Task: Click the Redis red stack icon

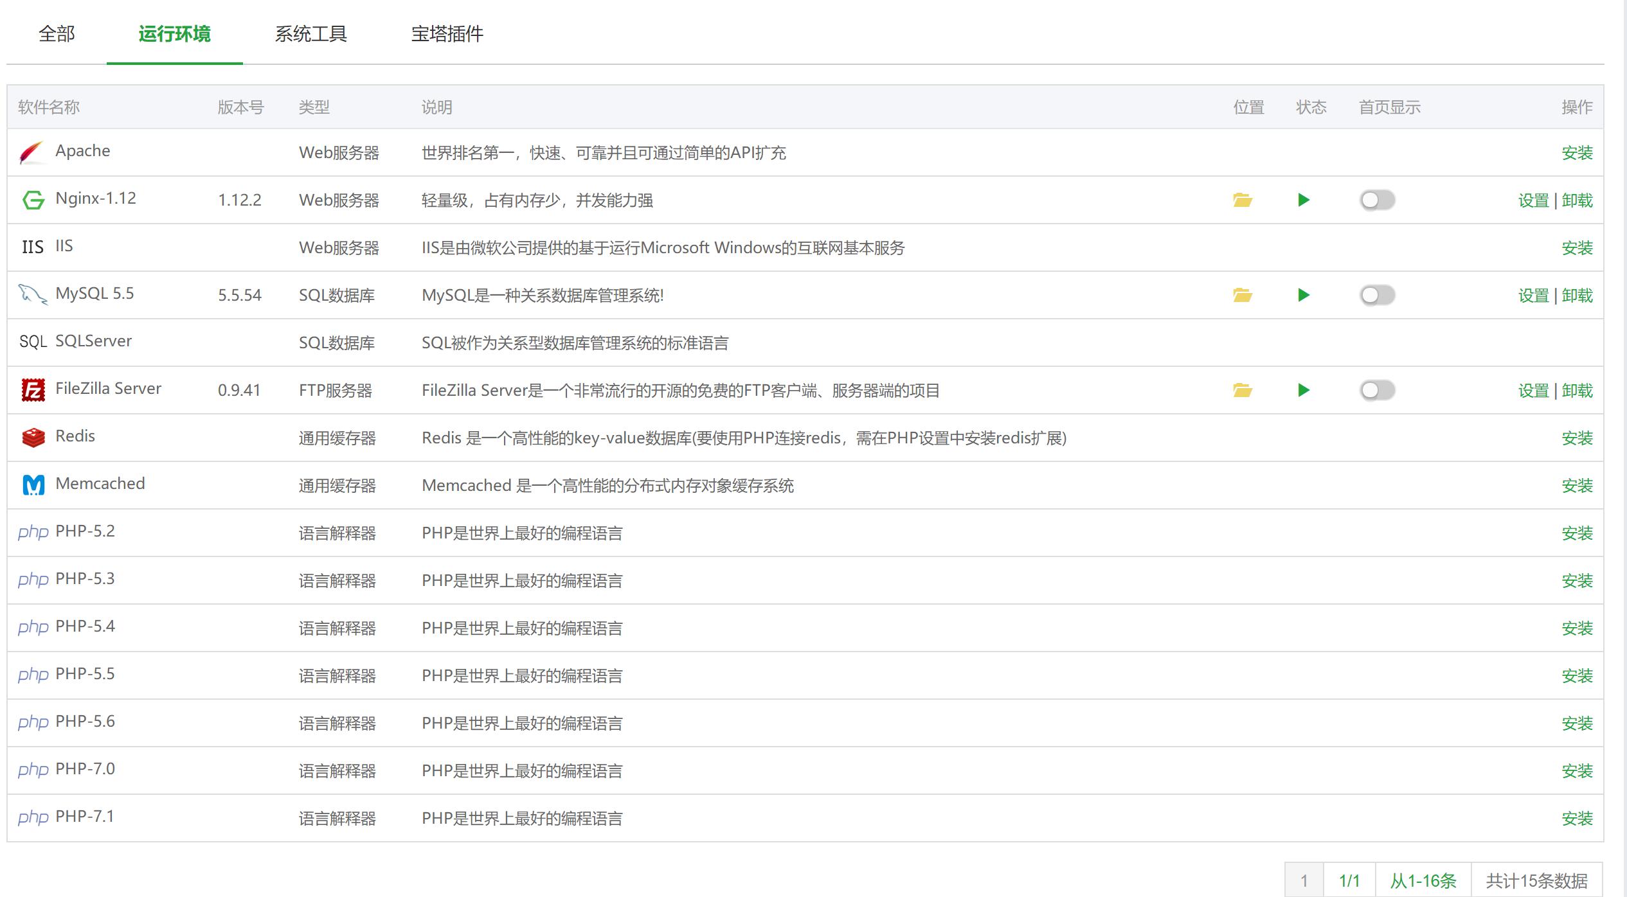Action: click(33, 438)
